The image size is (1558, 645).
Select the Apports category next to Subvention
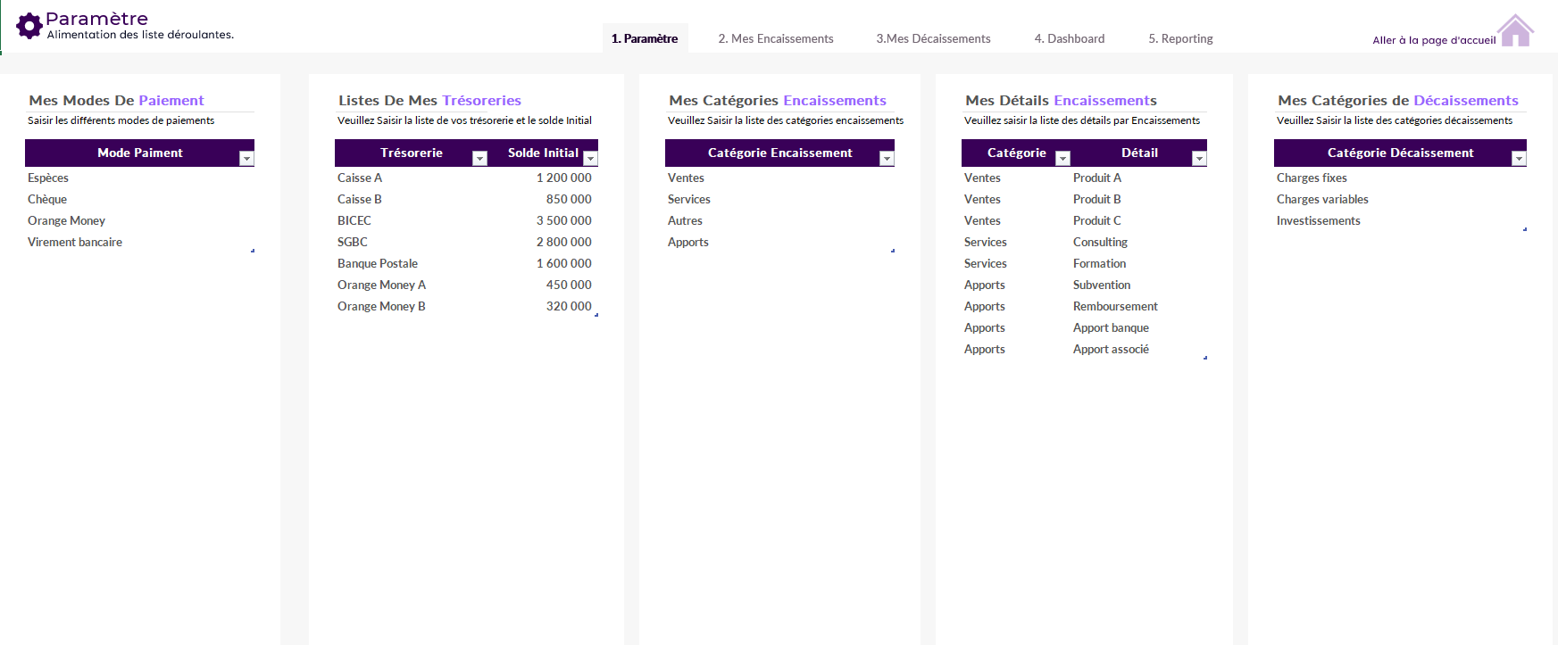1016,285
